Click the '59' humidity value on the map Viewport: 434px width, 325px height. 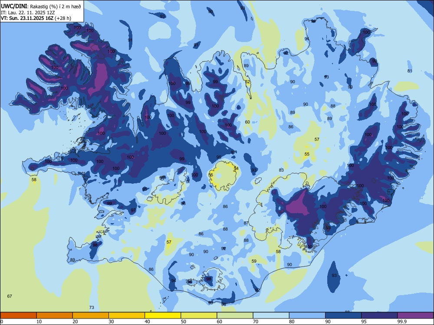tap(254, 261)
